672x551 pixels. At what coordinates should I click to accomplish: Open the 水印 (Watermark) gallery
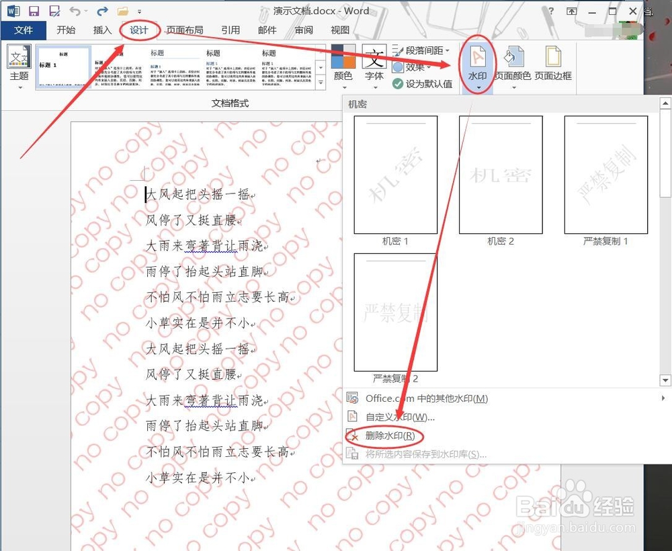(476, 65)
